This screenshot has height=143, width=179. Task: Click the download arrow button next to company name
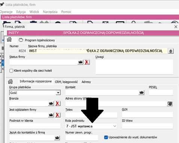(x=171, y=51)
